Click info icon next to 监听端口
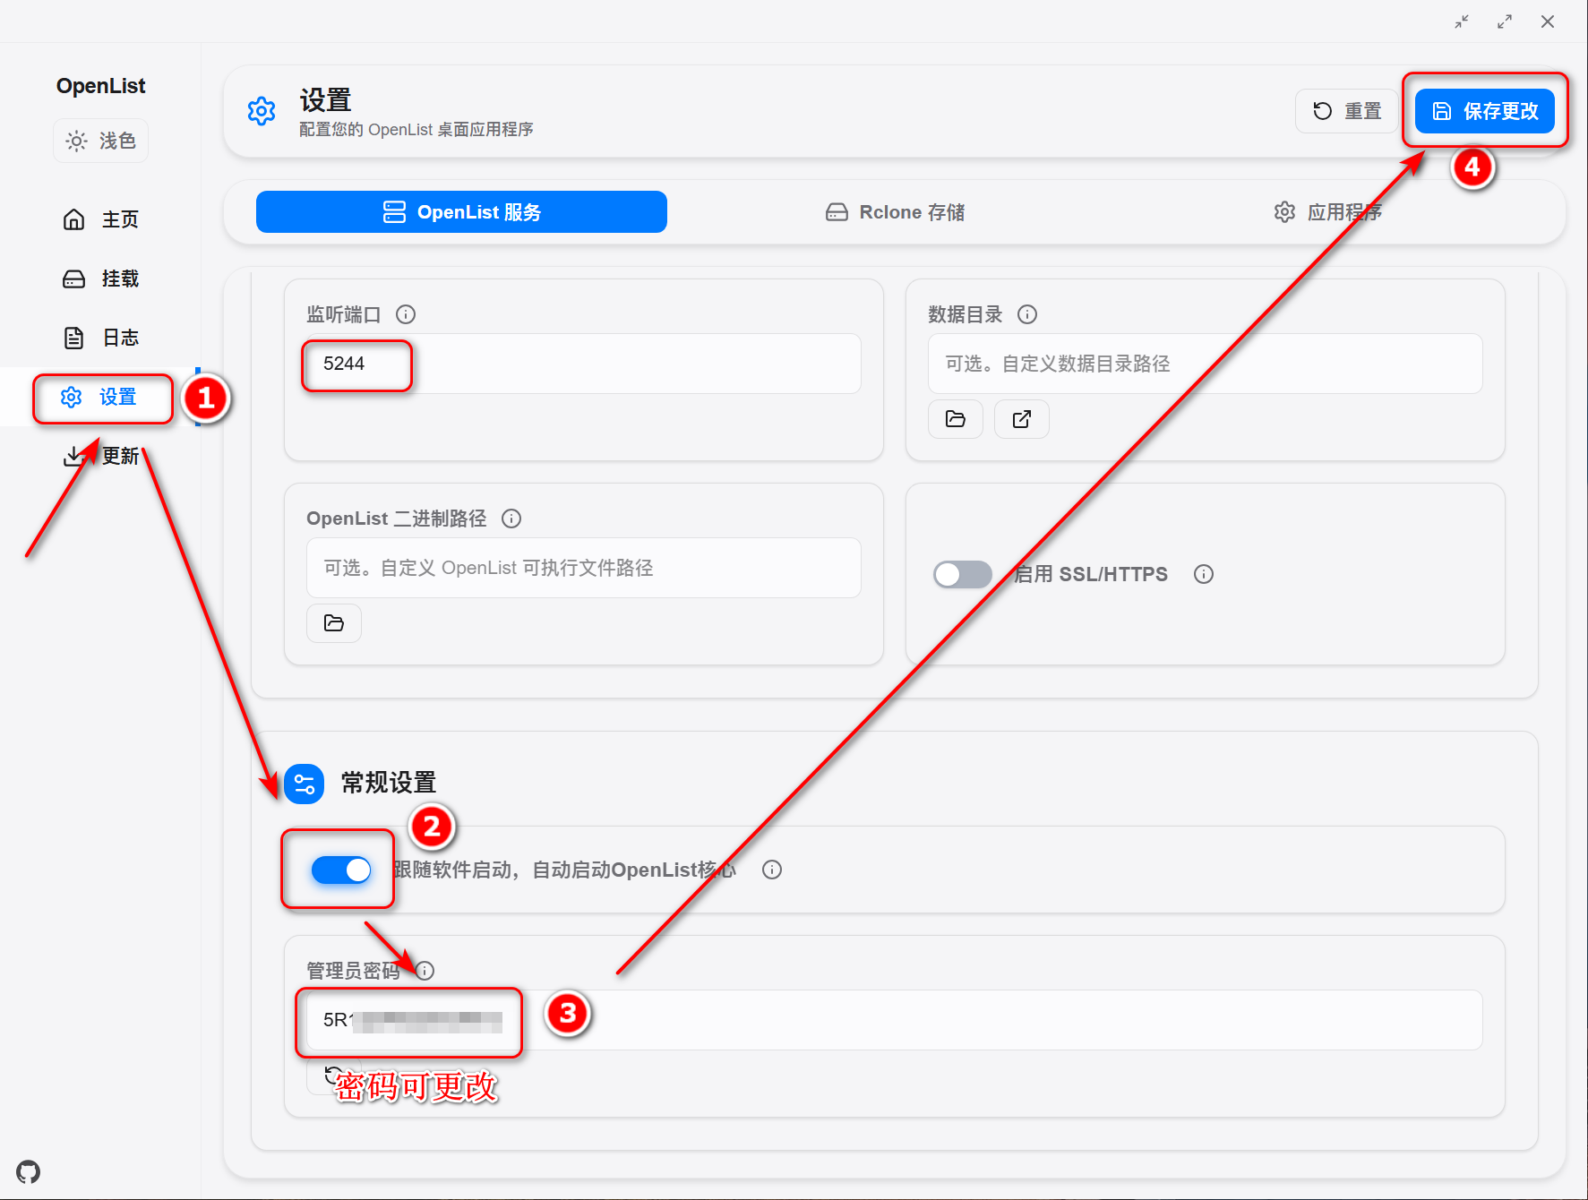 (x=407, y=314)
